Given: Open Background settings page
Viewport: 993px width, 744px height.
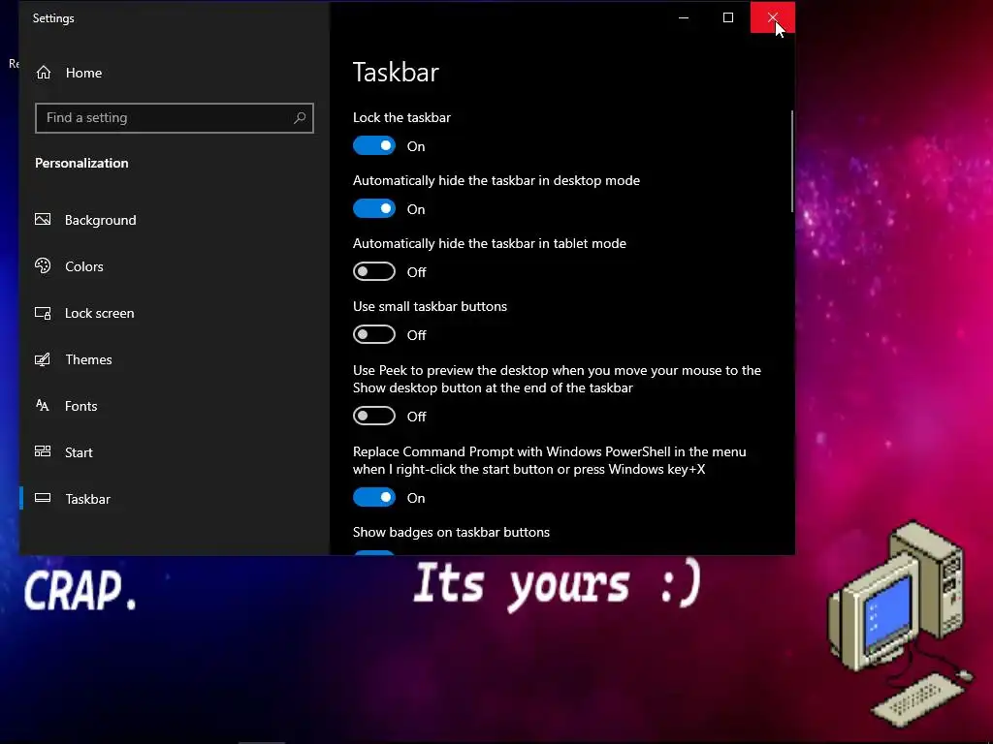Looking at the screenshot, I should point(175,220).
